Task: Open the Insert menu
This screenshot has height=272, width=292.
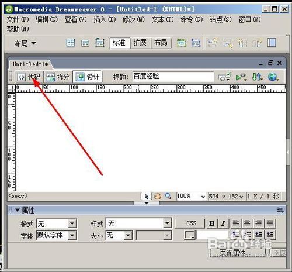Action: 105,19
